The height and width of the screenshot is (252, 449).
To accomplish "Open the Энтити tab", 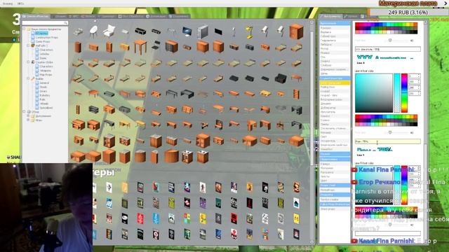I will click(x=88, y=17).
